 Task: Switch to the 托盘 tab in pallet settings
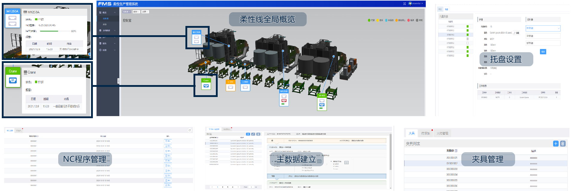(446, 9)
